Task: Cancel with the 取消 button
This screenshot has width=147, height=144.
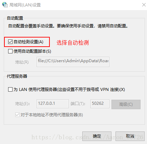Action: (x=130, y=136)
